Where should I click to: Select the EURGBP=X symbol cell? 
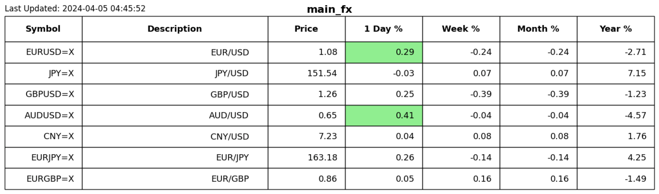[x=43, y=179]
